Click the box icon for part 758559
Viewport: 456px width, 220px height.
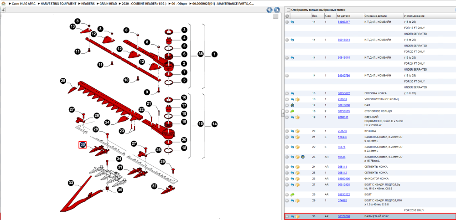click(x=297, y=131)
